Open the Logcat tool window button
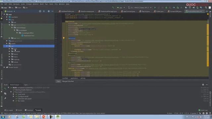 point(9,110)
